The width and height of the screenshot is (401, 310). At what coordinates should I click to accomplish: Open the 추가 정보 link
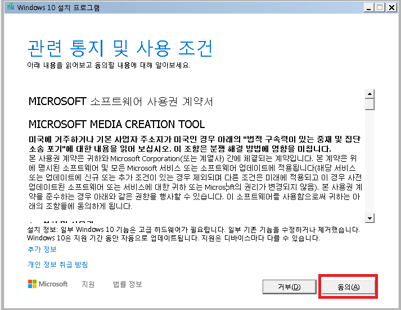coord(42,249)
